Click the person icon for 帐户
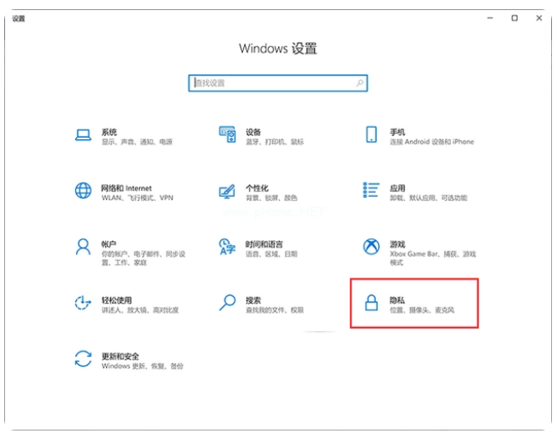The width and height of the screenshot is (557, 438). [83, 247]
